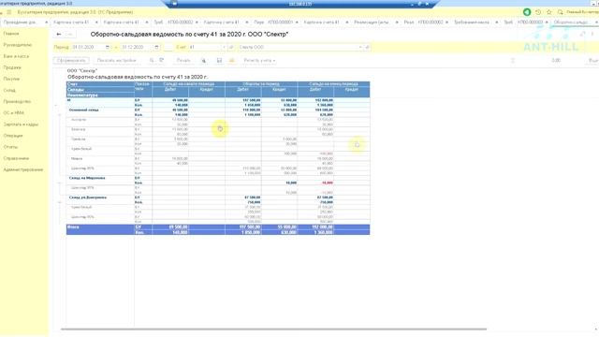Click the find magnifier in report toolbar

pos(152,60)
